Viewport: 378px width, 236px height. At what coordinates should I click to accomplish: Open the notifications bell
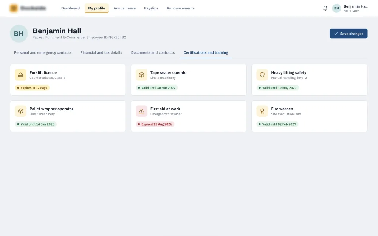click(x=325, y=8)
